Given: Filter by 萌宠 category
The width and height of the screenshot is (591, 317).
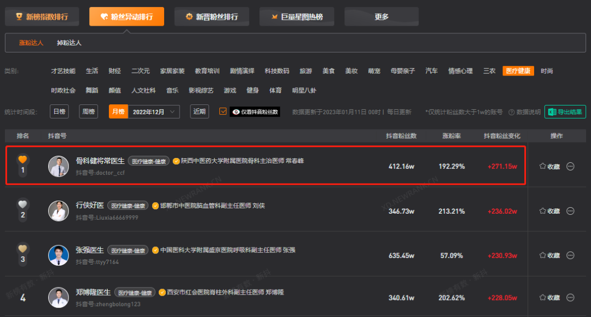Looking at the screenshot, I should click(374, 71).
